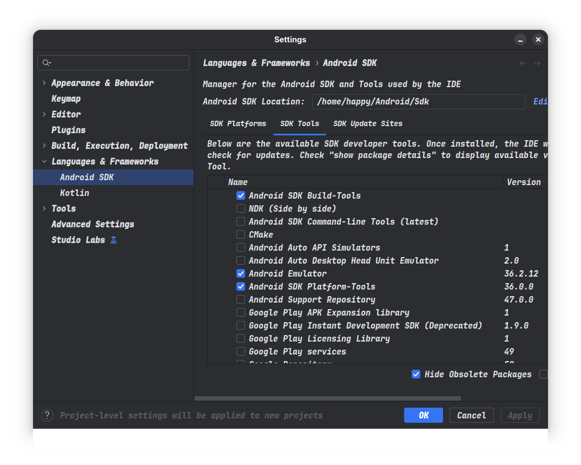Click the search magnifier icon
The width and height of the screenshot is (581, 465).
click(x=47, y=63)
